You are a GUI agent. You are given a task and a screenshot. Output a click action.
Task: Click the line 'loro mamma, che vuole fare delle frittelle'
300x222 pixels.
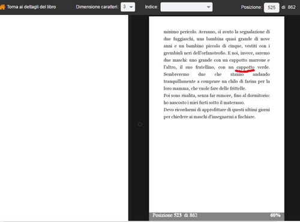(x=205, y=89)
